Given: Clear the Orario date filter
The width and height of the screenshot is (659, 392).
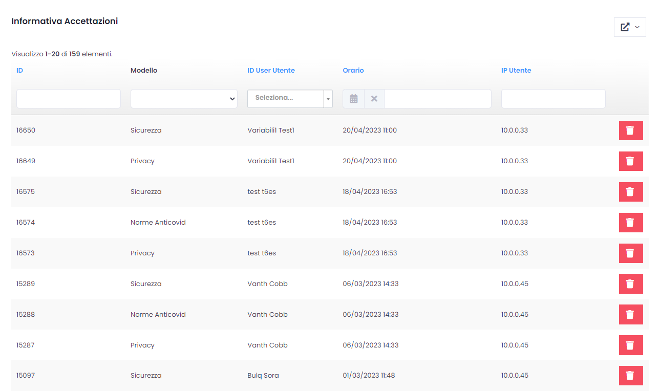Looking at the screenshot, I should point(374,99).
